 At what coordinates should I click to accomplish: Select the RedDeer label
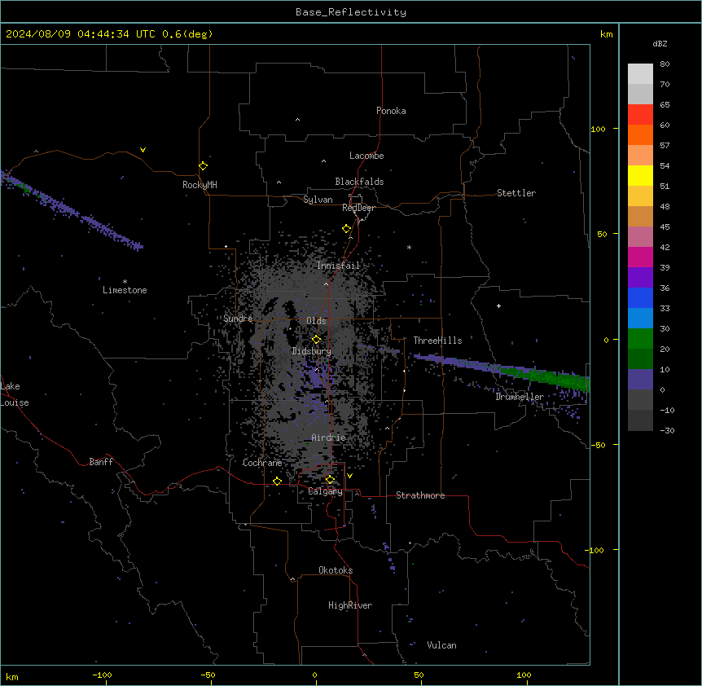pos(358,208)
